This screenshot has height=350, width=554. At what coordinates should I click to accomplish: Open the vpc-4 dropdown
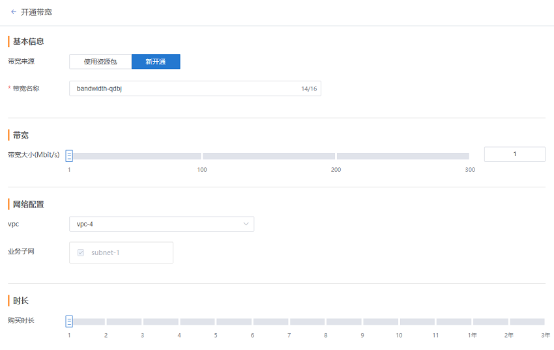pyautogui.click(x=162, y=224)
